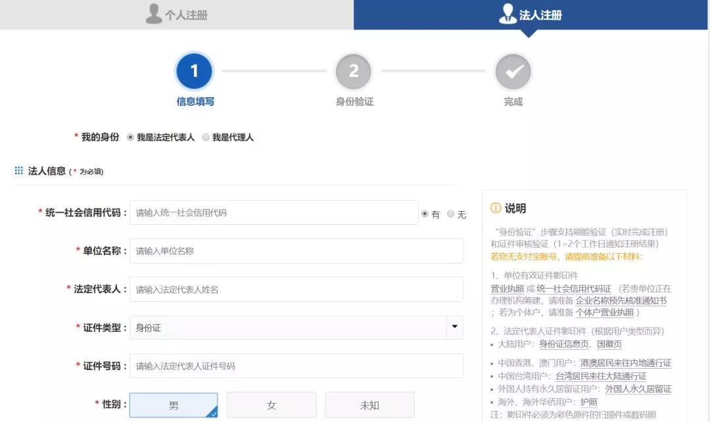710x422 pixels.
Task: Select 我是代理人 radio button
Action: [x=206, y=137]
